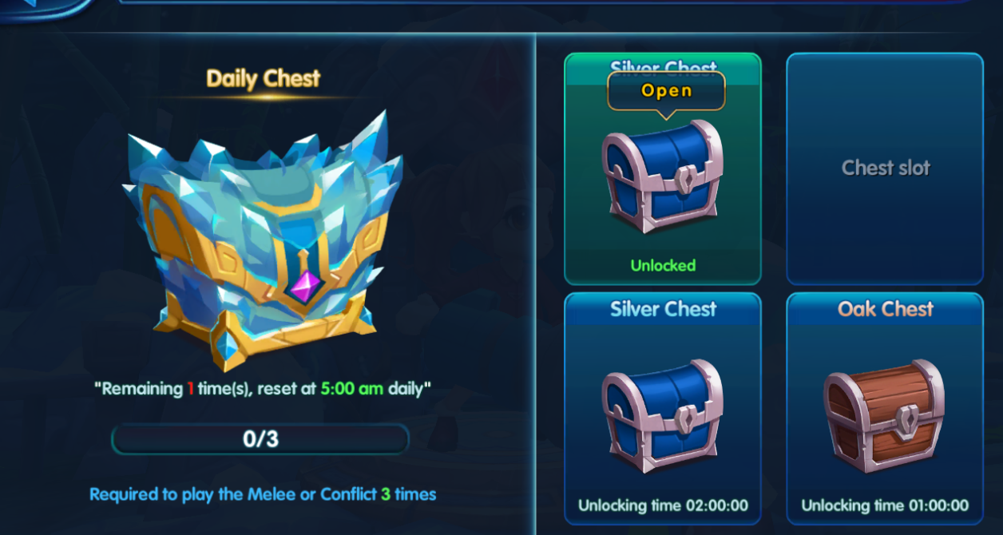1003x535 pixels.
Task: Click the green 5:00 am reset time
Action: point(352,389)
